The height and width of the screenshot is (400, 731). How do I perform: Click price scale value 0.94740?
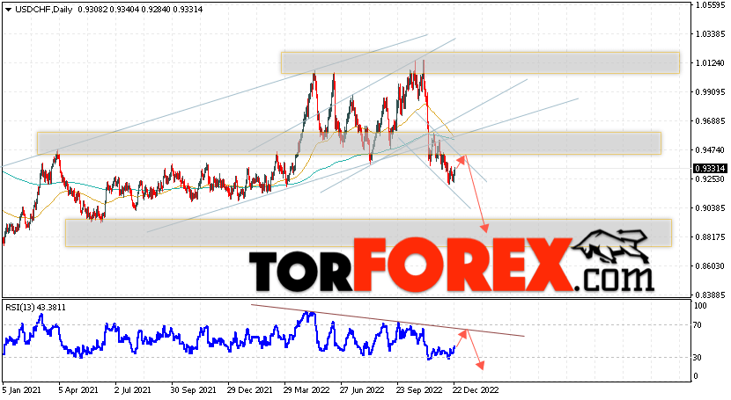(710, 149)
